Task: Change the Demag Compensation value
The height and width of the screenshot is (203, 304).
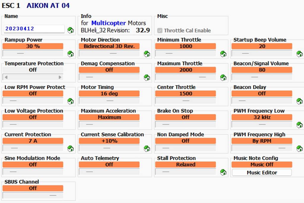Action: pyautogui.click(x=109, y=70)
